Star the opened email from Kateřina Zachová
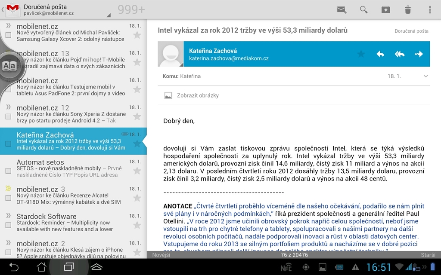The width and height of the screenshot is (441, 275). point(361,54)
